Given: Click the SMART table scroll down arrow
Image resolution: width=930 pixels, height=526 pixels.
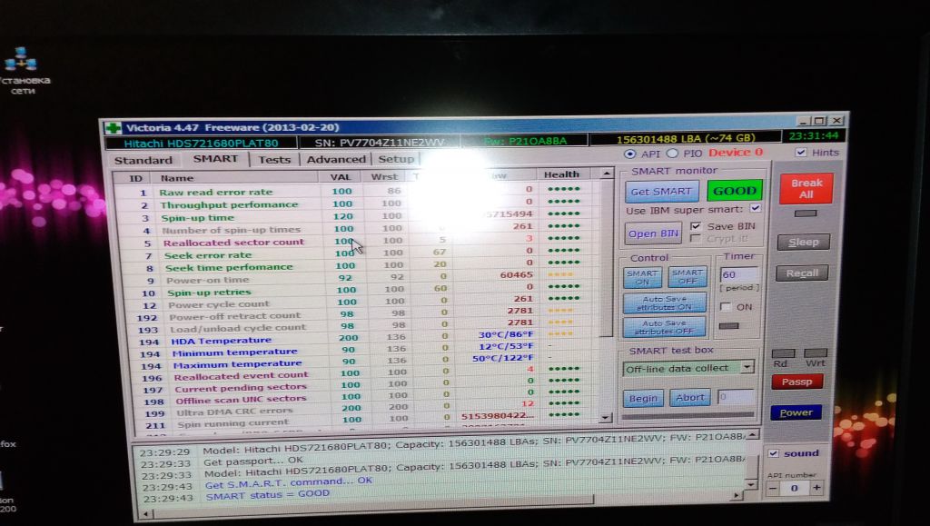Looking at the screenshot, I should click(x=604, y=418).
